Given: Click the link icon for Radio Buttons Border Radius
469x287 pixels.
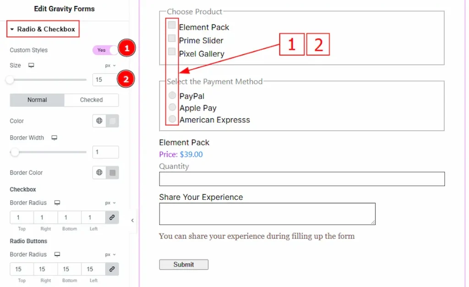Looking at the screenshot, I should (112, 269).
